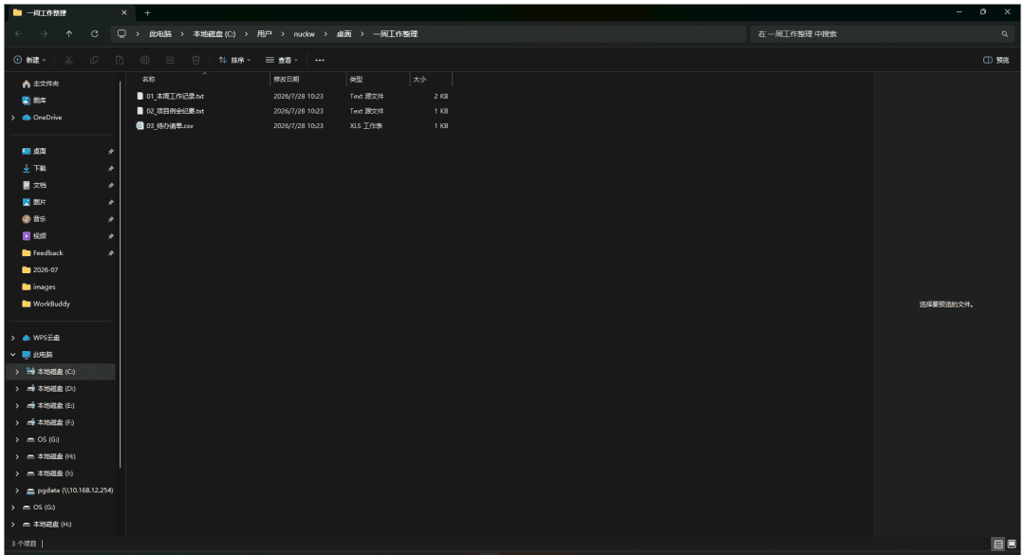Go to nuckw in address bar
This screenshot has height=555, width=1025.
[x=304, y=34]
